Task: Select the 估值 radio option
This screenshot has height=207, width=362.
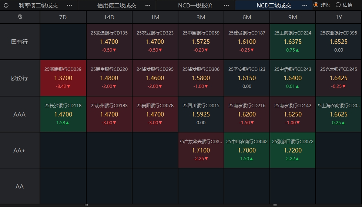Action: 338,5
